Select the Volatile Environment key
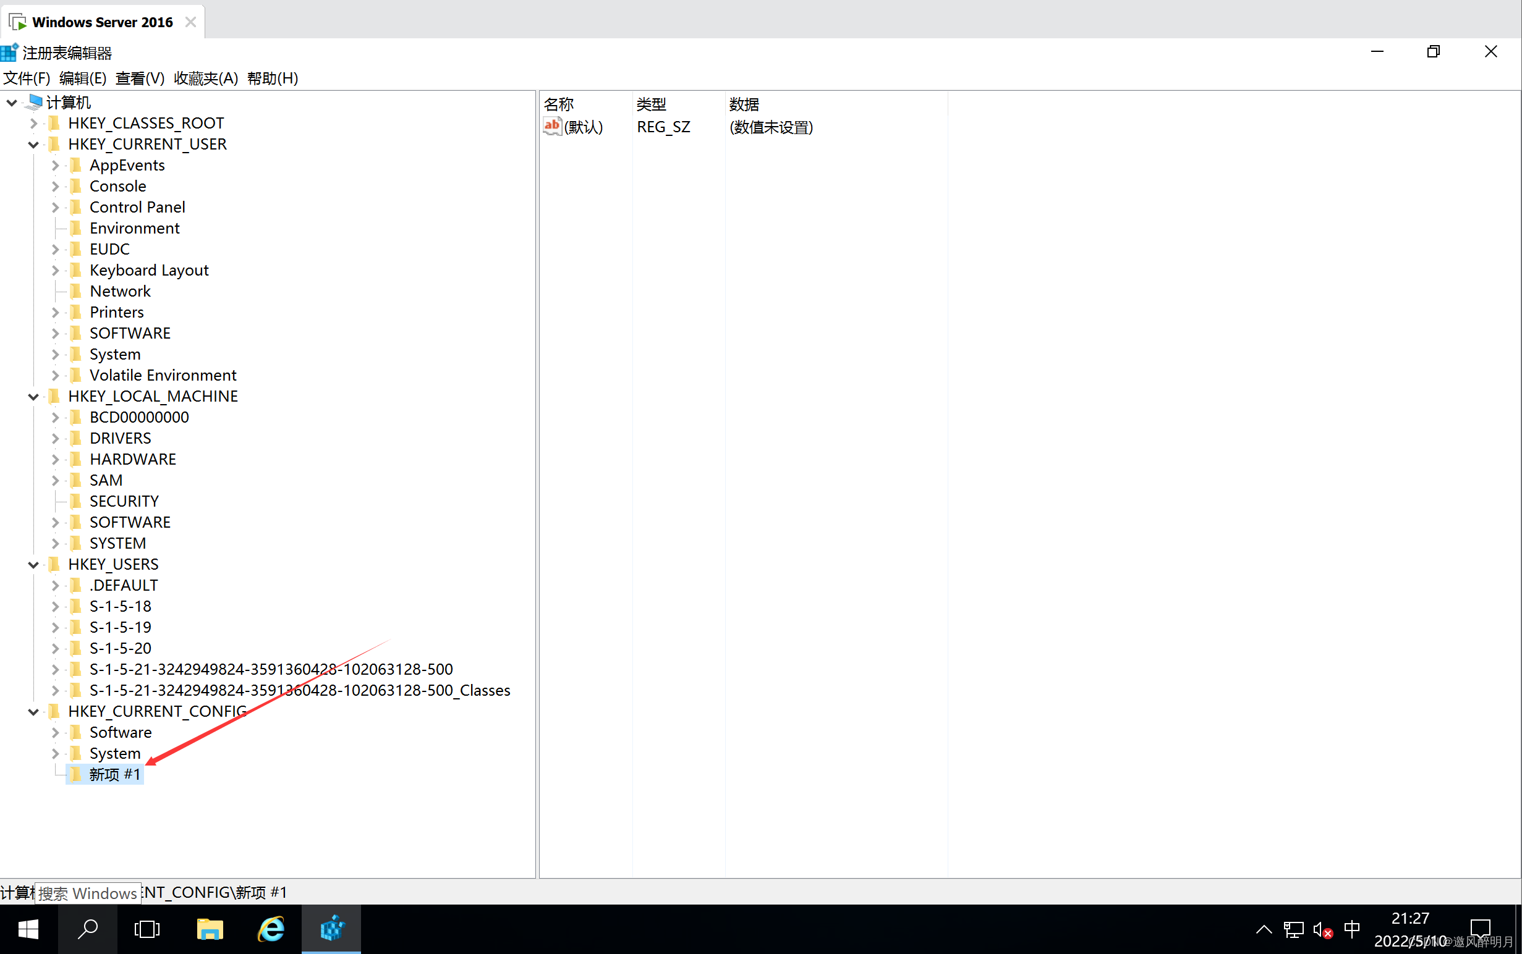 click(x=163, y=376)
